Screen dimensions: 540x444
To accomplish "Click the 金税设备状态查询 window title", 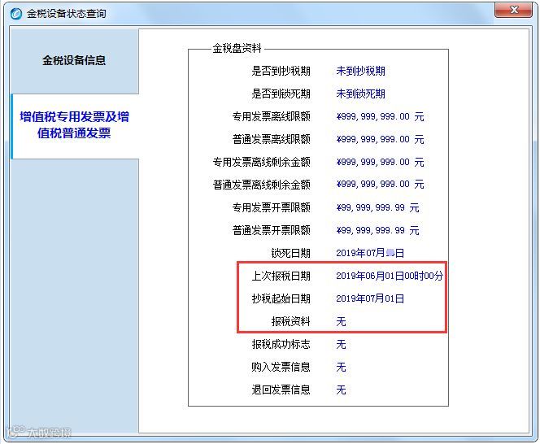I will 67,14.
